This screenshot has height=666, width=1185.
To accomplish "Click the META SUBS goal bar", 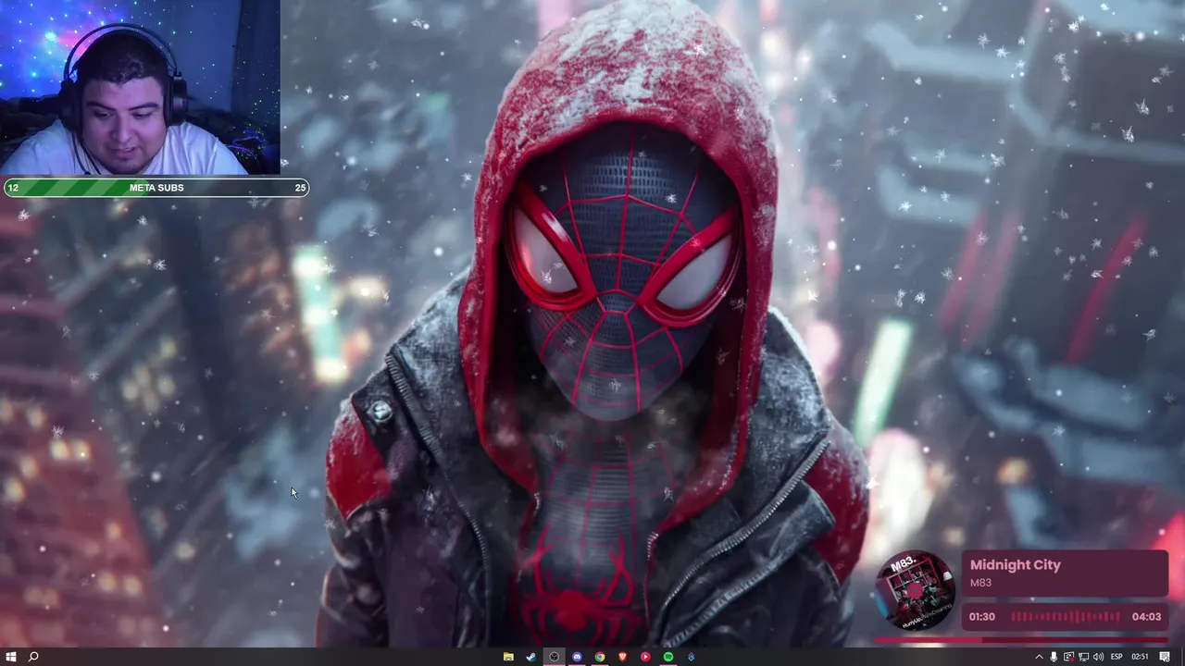I will (x=156, y=188).
